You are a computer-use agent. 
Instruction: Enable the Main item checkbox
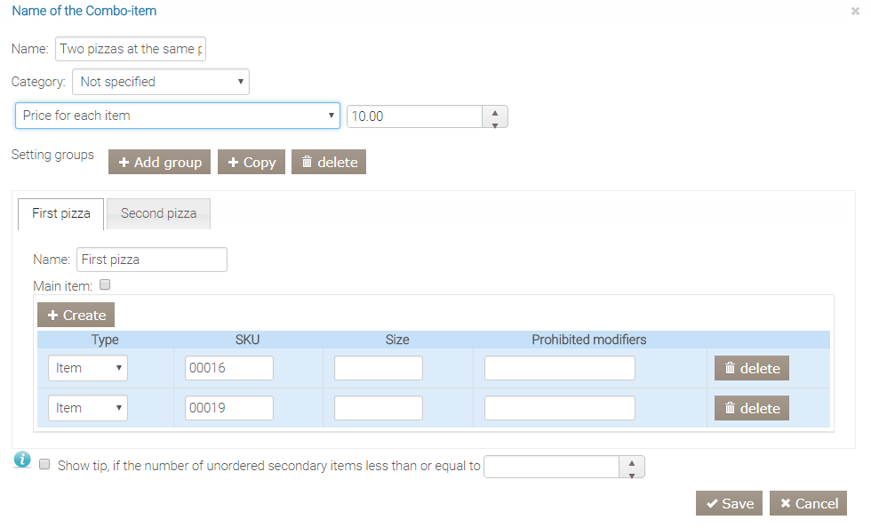tap(105, 285)
